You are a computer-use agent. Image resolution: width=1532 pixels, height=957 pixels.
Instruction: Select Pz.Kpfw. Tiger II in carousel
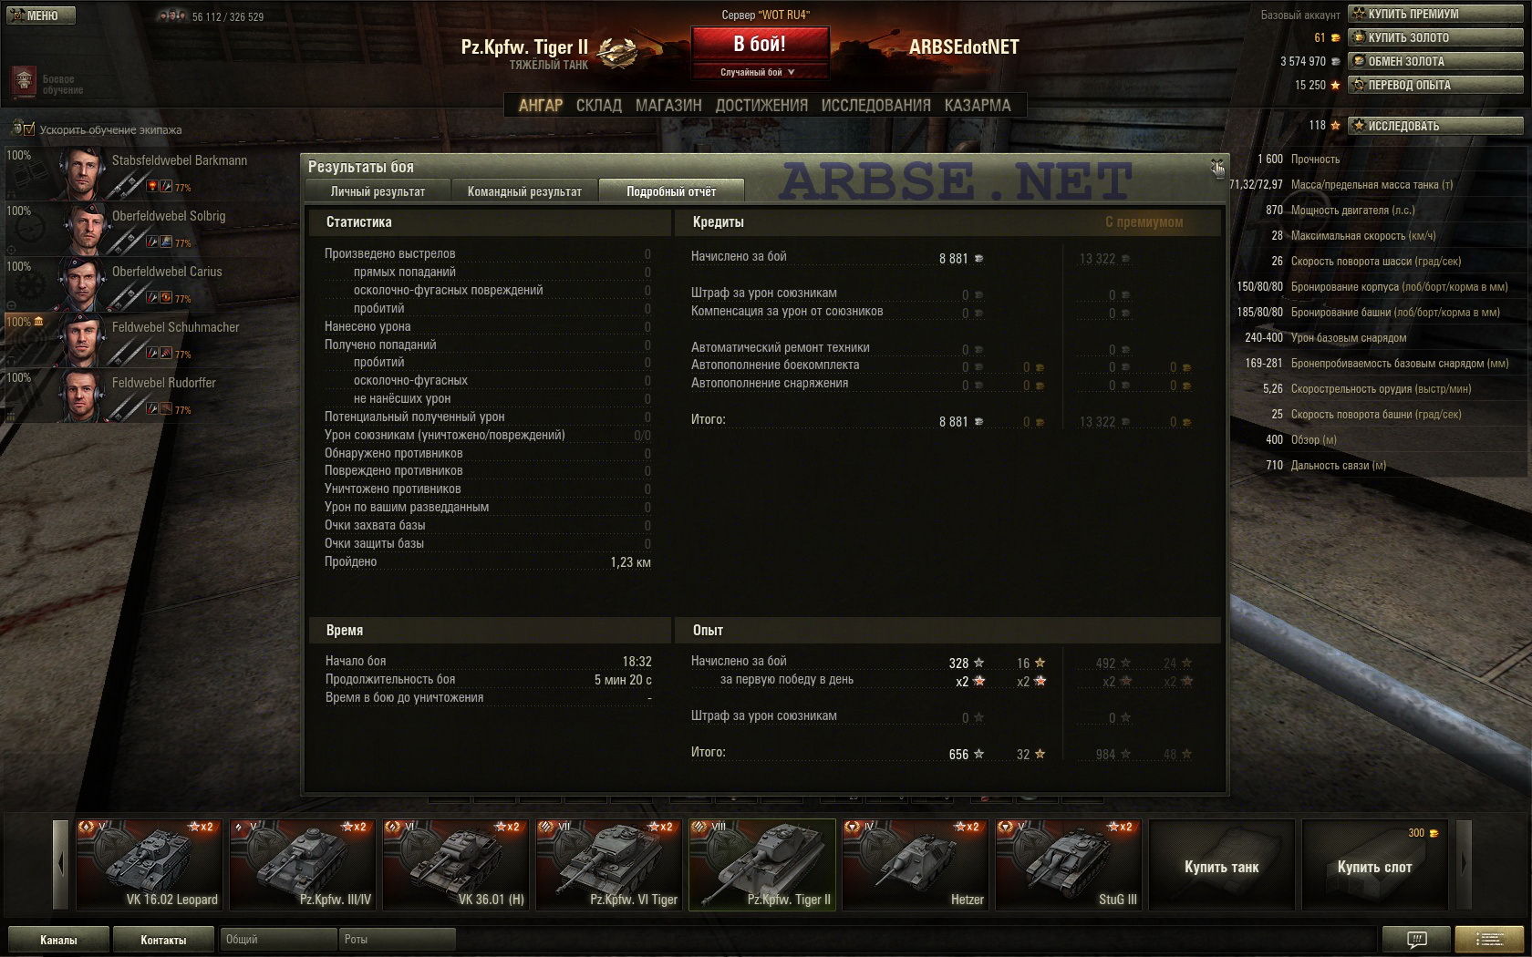pos(761,864)
